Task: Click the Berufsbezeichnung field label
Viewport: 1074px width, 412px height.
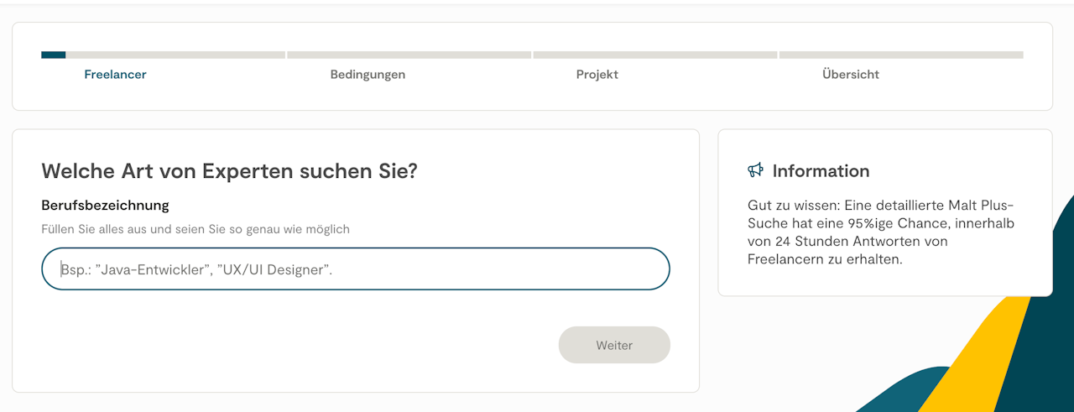Action: (x=105, y=206)
